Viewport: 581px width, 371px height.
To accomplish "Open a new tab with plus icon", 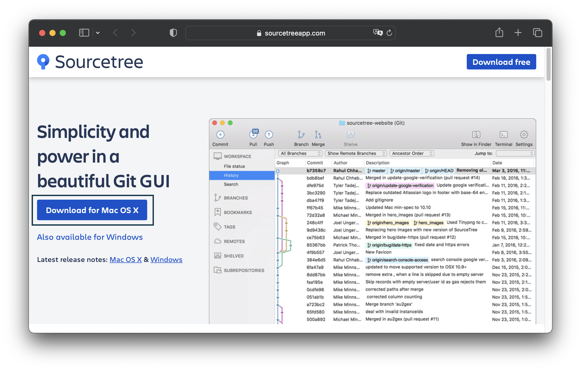I will (518, 33).
